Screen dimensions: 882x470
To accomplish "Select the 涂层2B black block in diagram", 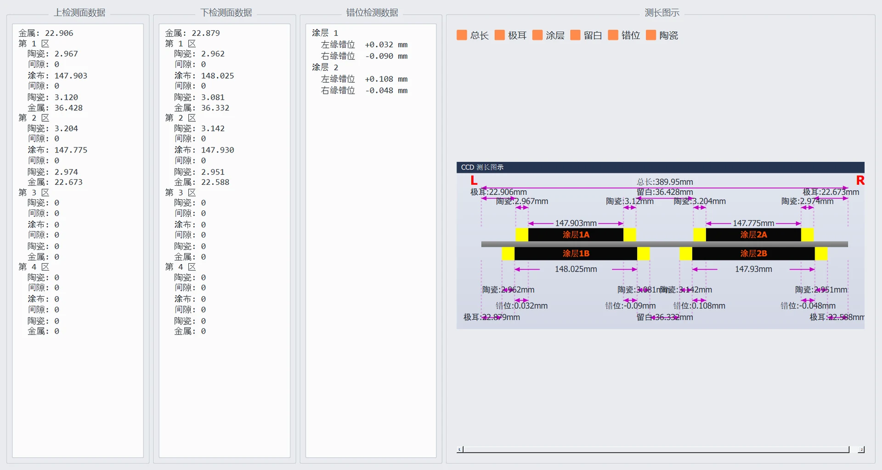I will (x=753, y=254).
